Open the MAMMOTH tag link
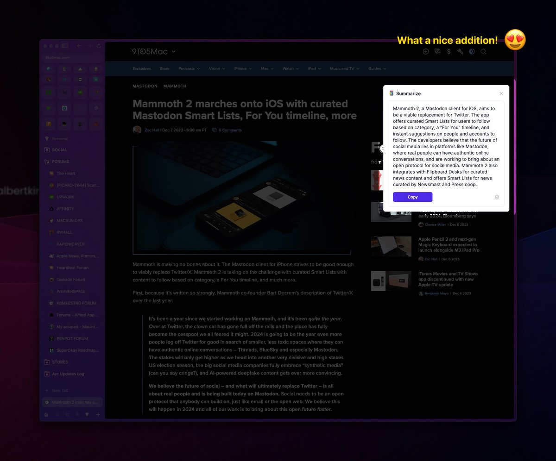This screenshot has height=461, width=556. 175,86
